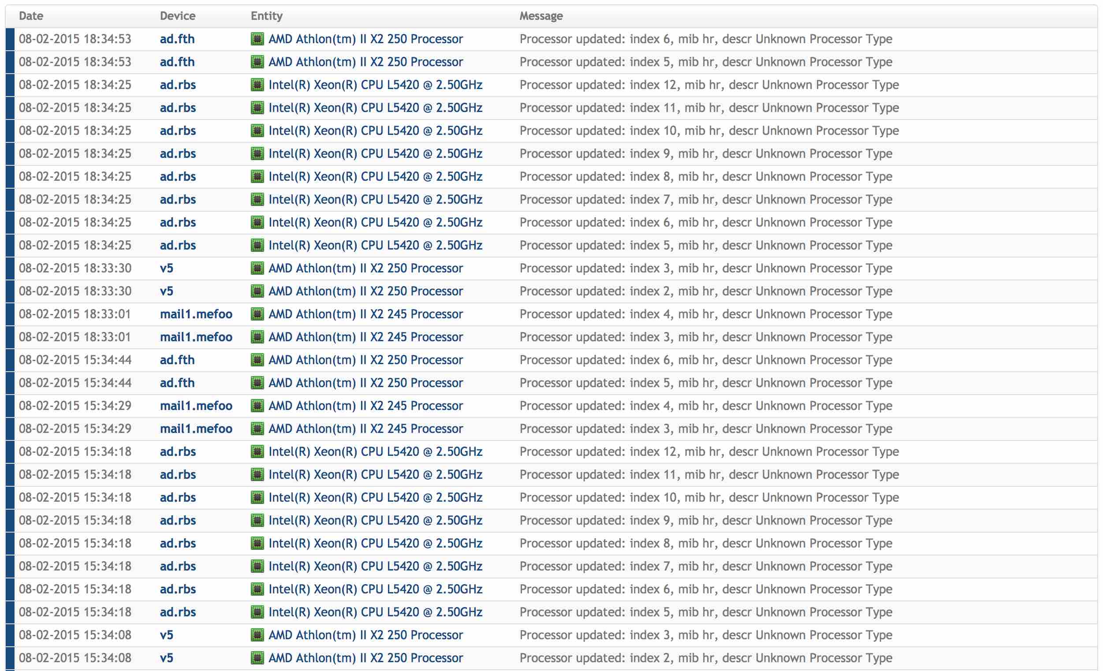
Task: Click processor icon in ad.rbs 18:34:25 index 11 row
Action: [x=257, y=108]
